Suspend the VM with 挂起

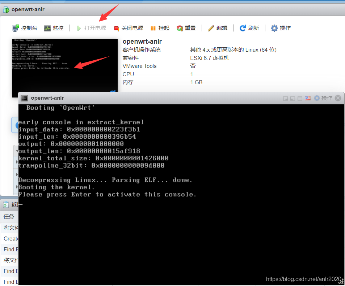coord(160,28)
